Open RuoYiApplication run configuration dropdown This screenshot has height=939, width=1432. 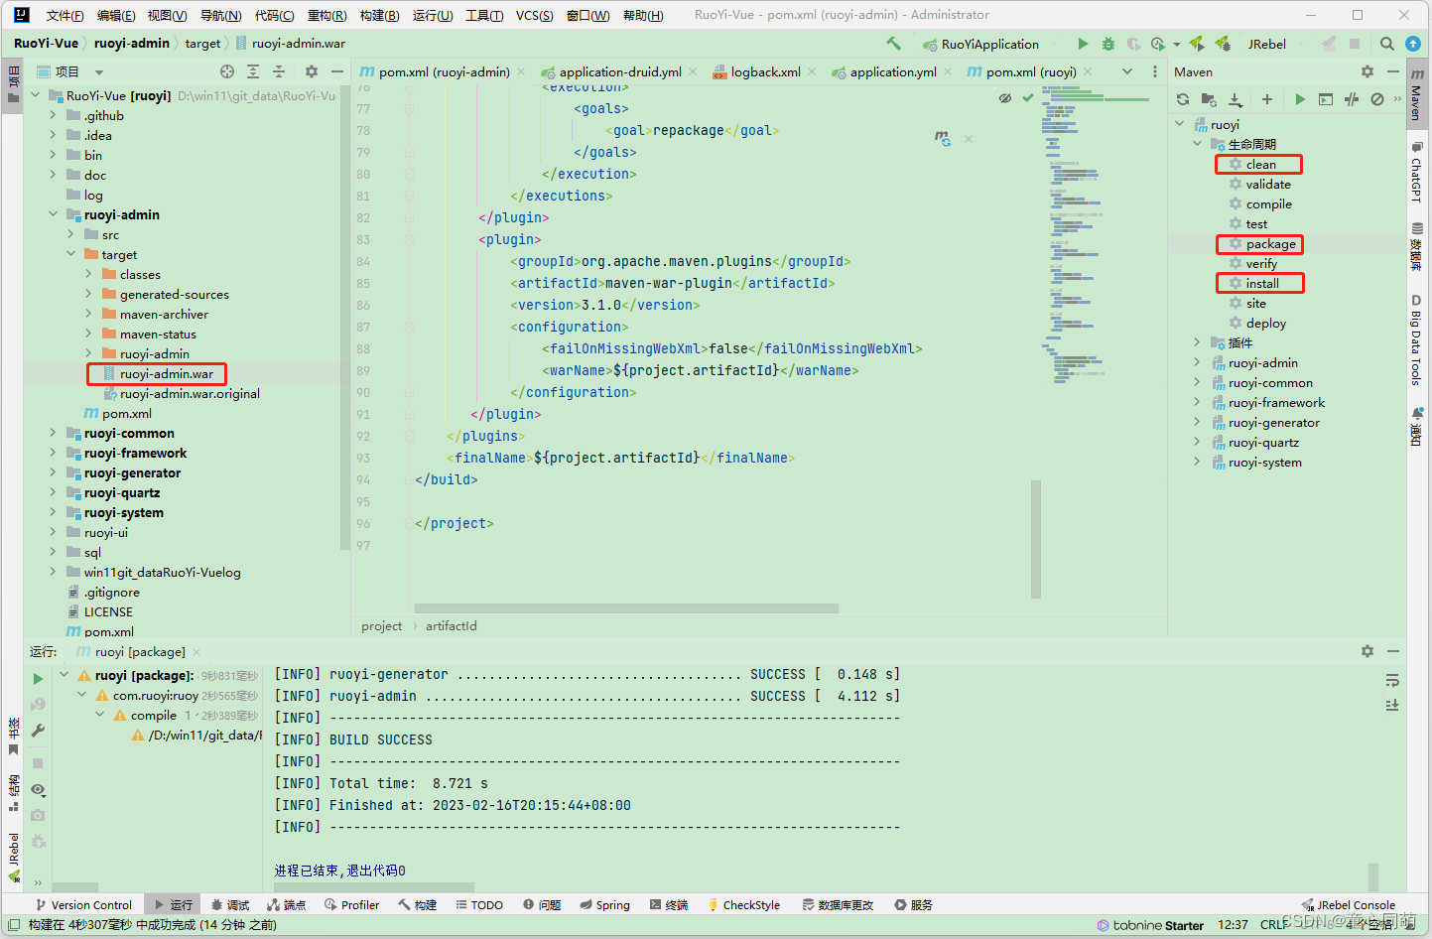990,44
